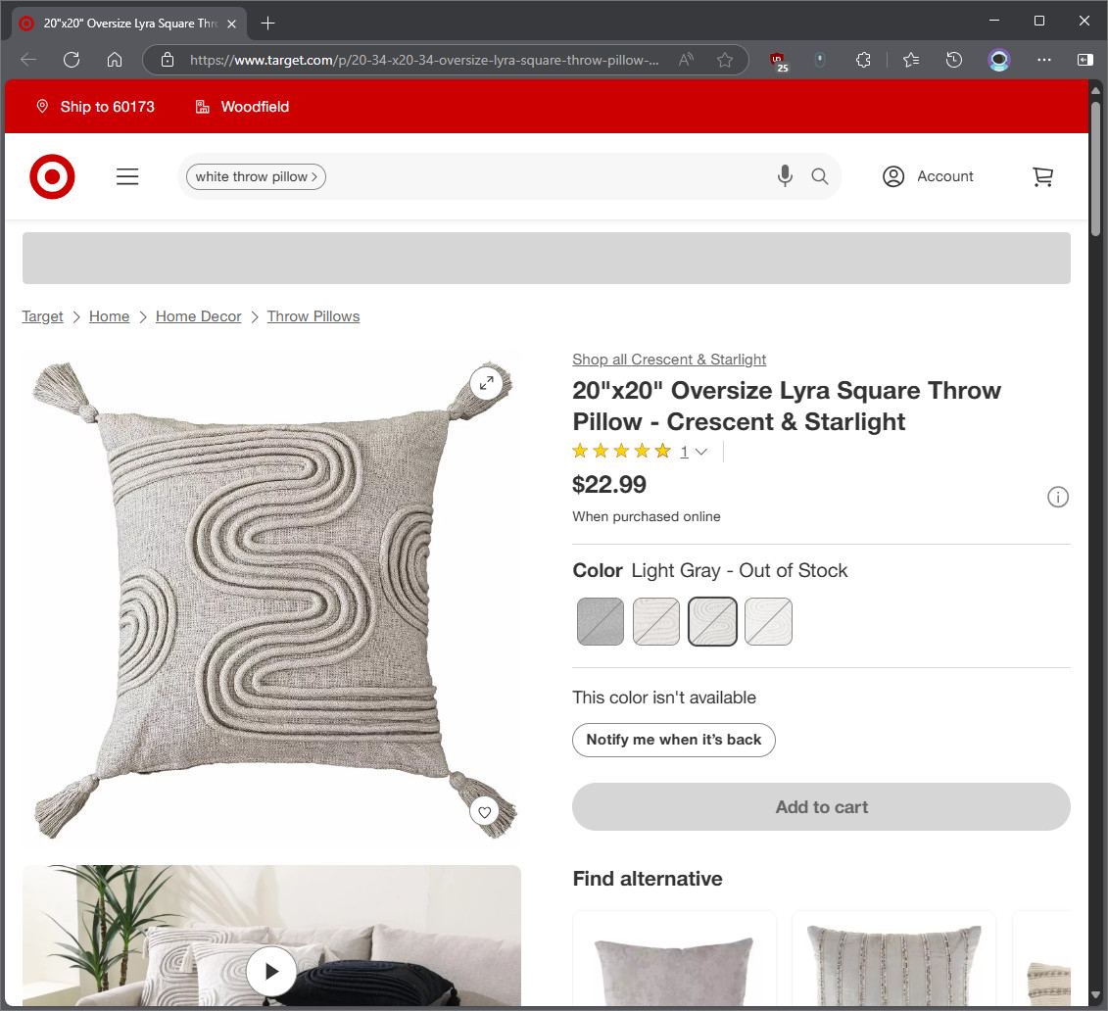
Task: Open the hamburger categories menu
Action: coord(127,176)
